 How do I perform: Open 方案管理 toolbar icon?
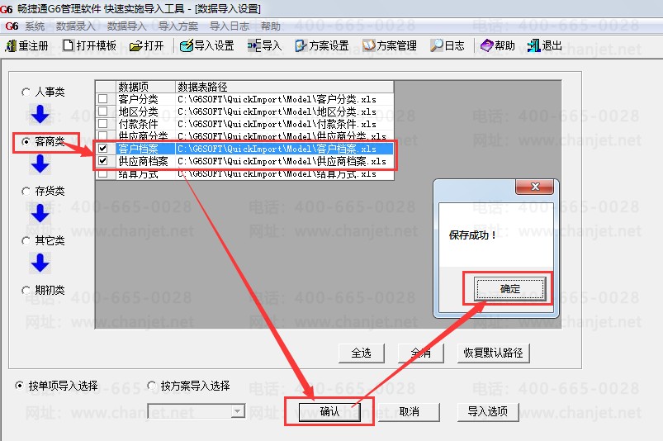(369, 45)
